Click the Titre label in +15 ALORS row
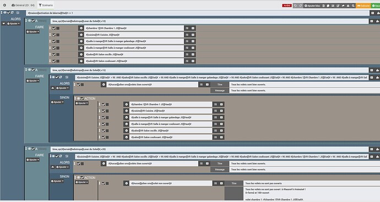The width and height of the screenshot is (380, 202). (x=220, y=85)
